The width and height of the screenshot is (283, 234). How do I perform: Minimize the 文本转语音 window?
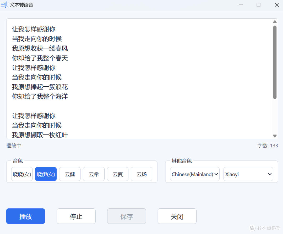pyautogui.click(x=241, y=5)
